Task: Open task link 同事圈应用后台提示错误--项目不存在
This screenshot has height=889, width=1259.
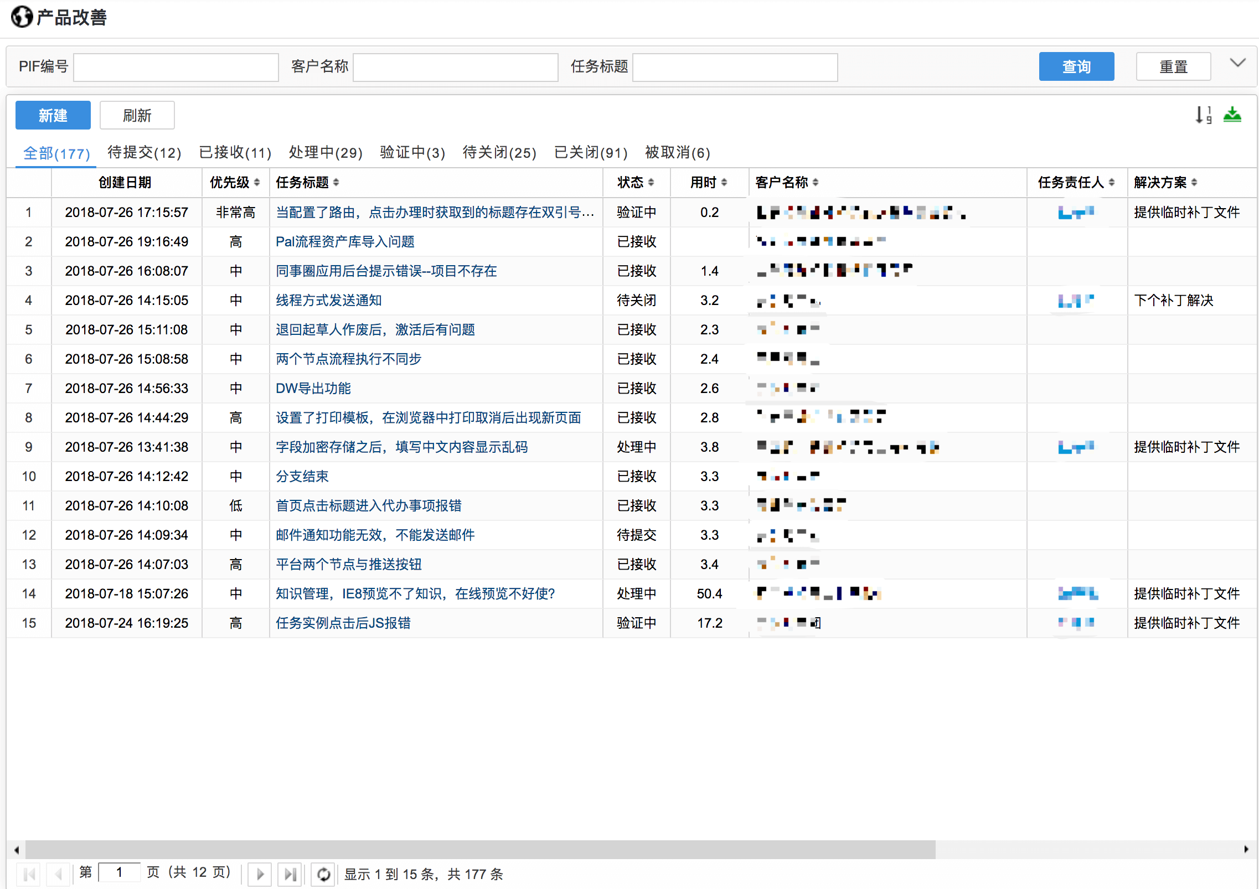Action: pyautogui.click(x=386, y=271)
